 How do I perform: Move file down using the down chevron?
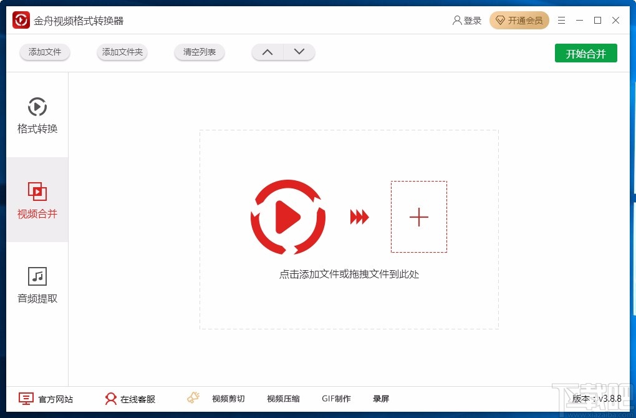coord(299,52)
